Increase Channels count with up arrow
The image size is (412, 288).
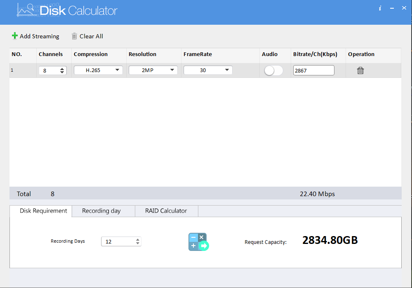point(62,69)
